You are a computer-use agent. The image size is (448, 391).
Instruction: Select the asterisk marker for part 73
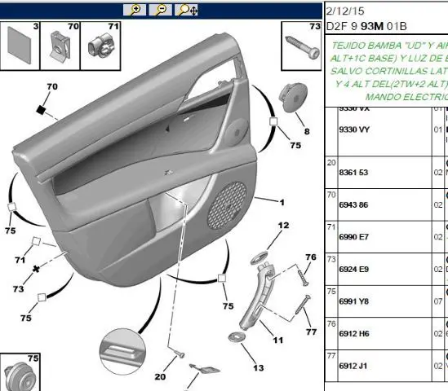pyautogui.click(x=36, y=269)
